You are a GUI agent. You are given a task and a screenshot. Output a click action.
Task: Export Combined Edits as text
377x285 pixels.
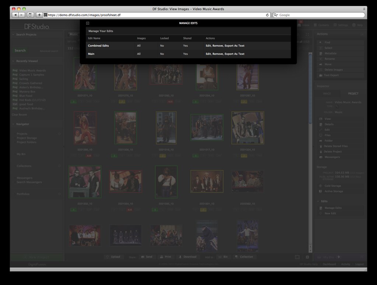pyautogui.click(x=235, y=46)
